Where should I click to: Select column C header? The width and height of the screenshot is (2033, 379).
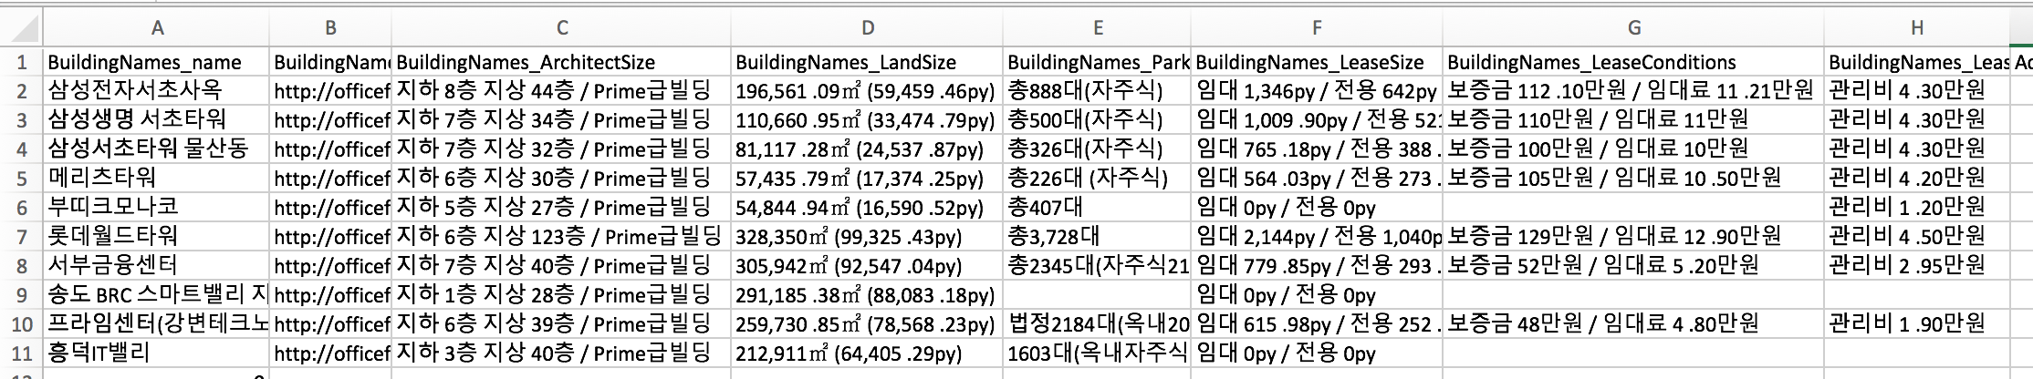point(561,28)
